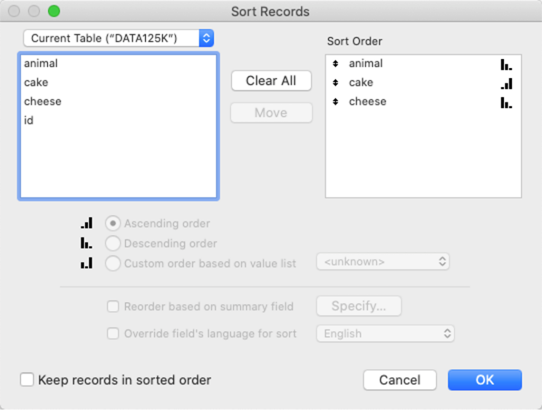Image resolution: width=542 pixels, height=410 pixels.
Task: Open the English language dropdown
Action: click(x=385, y=334)
